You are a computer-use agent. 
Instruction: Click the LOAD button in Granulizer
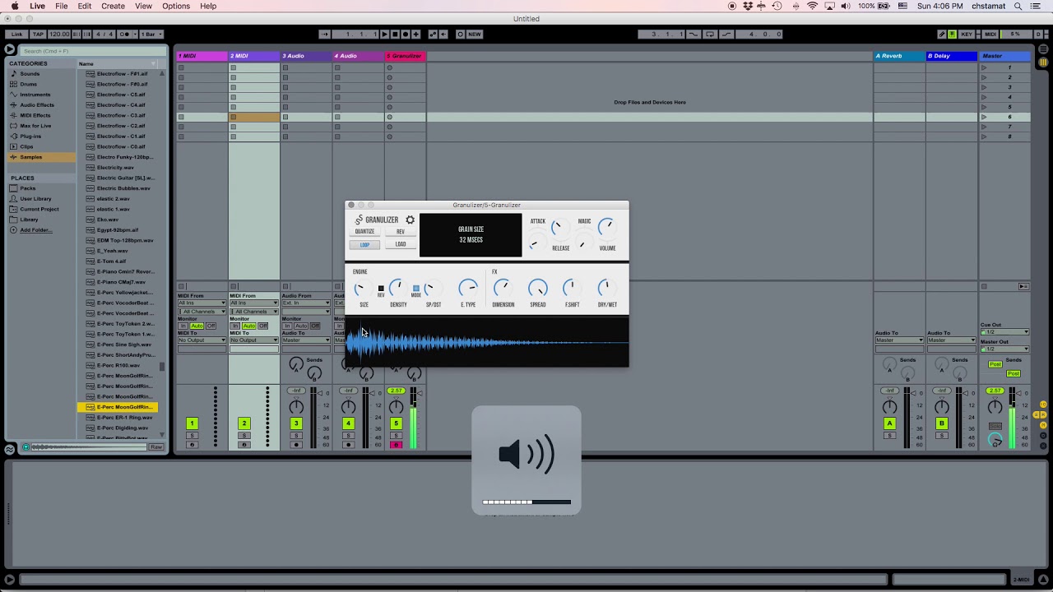(401, 244)
